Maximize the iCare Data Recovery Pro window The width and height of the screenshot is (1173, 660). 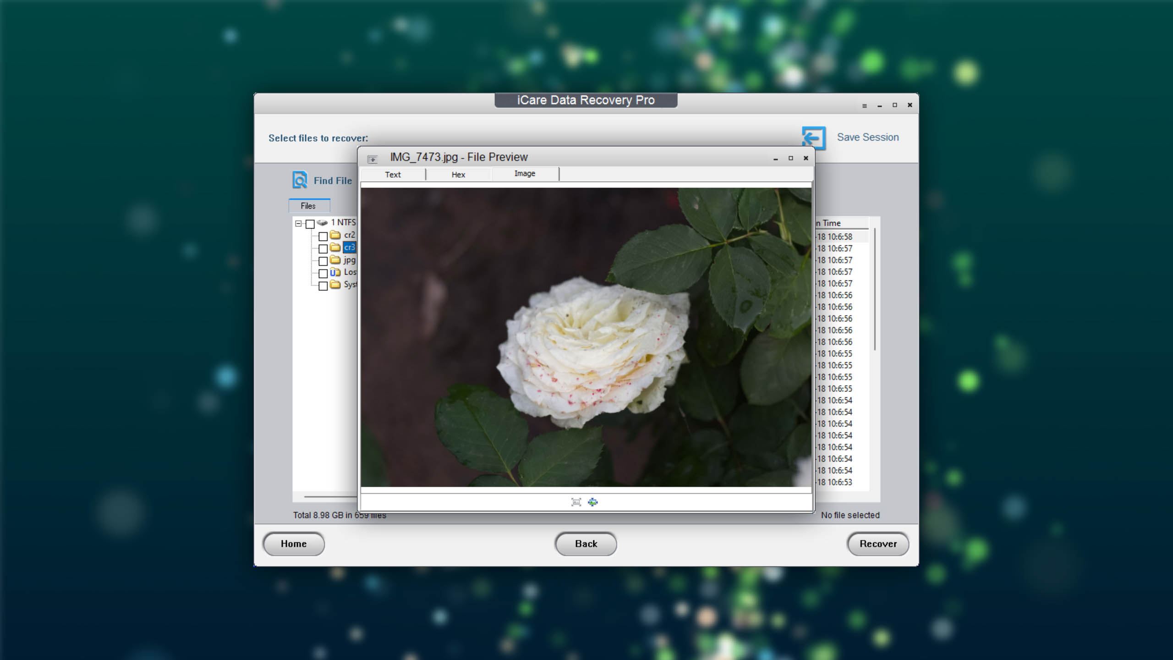tap(895, 105)
